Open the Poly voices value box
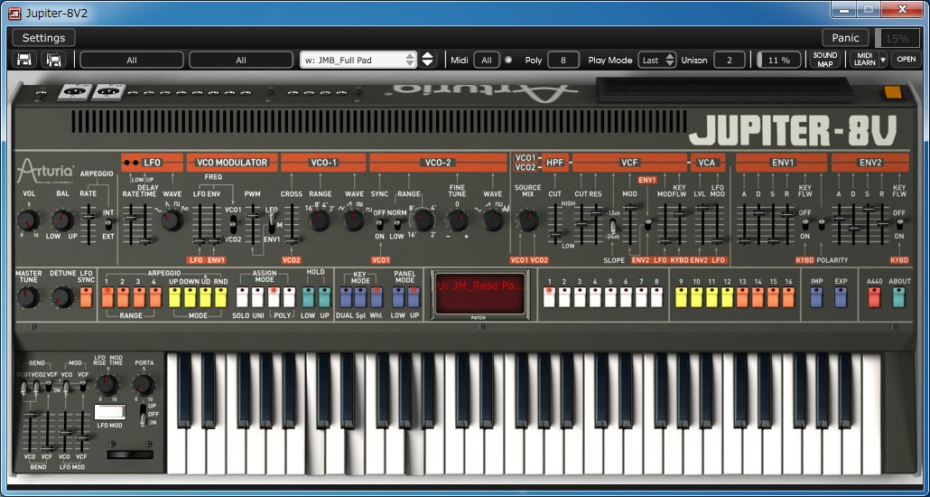 pos(563,60)
